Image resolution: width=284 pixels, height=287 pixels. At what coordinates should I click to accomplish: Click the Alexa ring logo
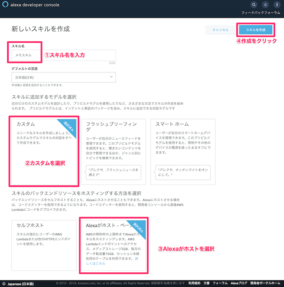(x=5, y=4)
